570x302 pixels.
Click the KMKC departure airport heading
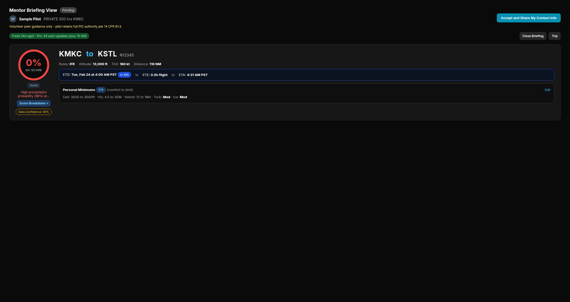pyautogui.click(x=70, y=54)
